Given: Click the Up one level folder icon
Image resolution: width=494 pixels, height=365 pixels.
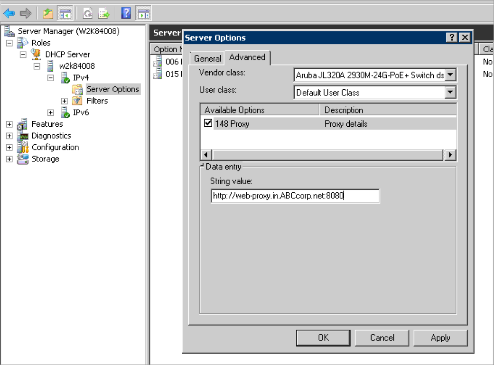Looking at the screenshot, I should pyautogui.click(x=48, y=14).
